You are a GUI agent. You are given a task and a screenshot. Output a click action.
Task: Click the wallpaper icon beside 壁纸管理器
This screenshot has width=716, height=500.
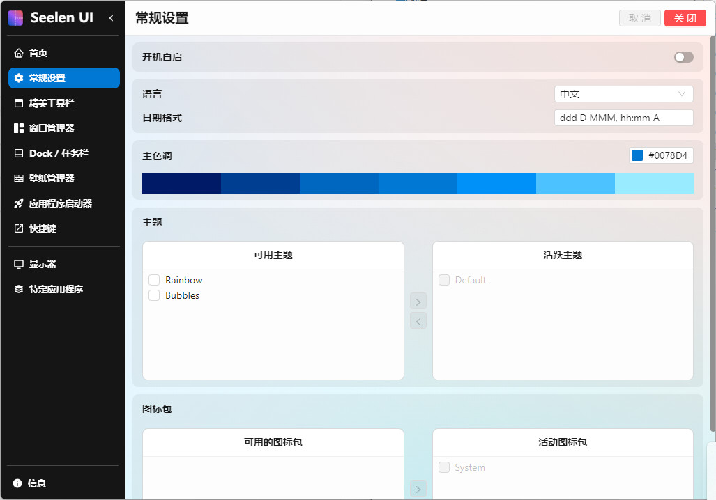click(x=19, y=178)
